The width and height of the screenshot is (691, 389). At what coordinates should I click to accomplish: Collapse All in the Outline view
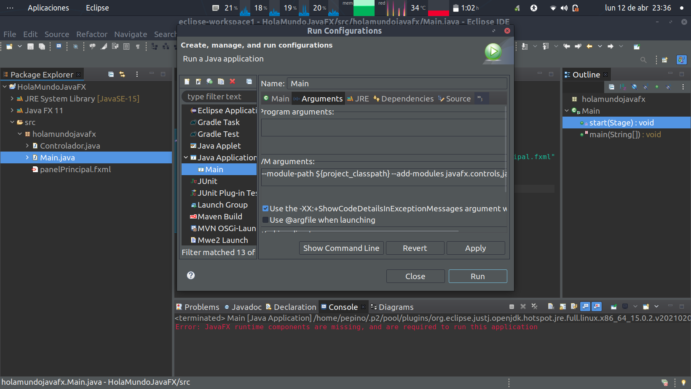pyautogui.click(x=611, y=87)
